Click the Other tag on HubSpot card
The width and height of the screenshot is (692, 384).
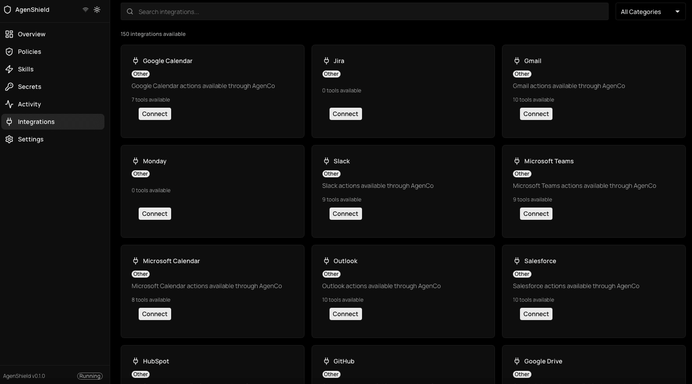pyautogui.click(x=141, y=374)
